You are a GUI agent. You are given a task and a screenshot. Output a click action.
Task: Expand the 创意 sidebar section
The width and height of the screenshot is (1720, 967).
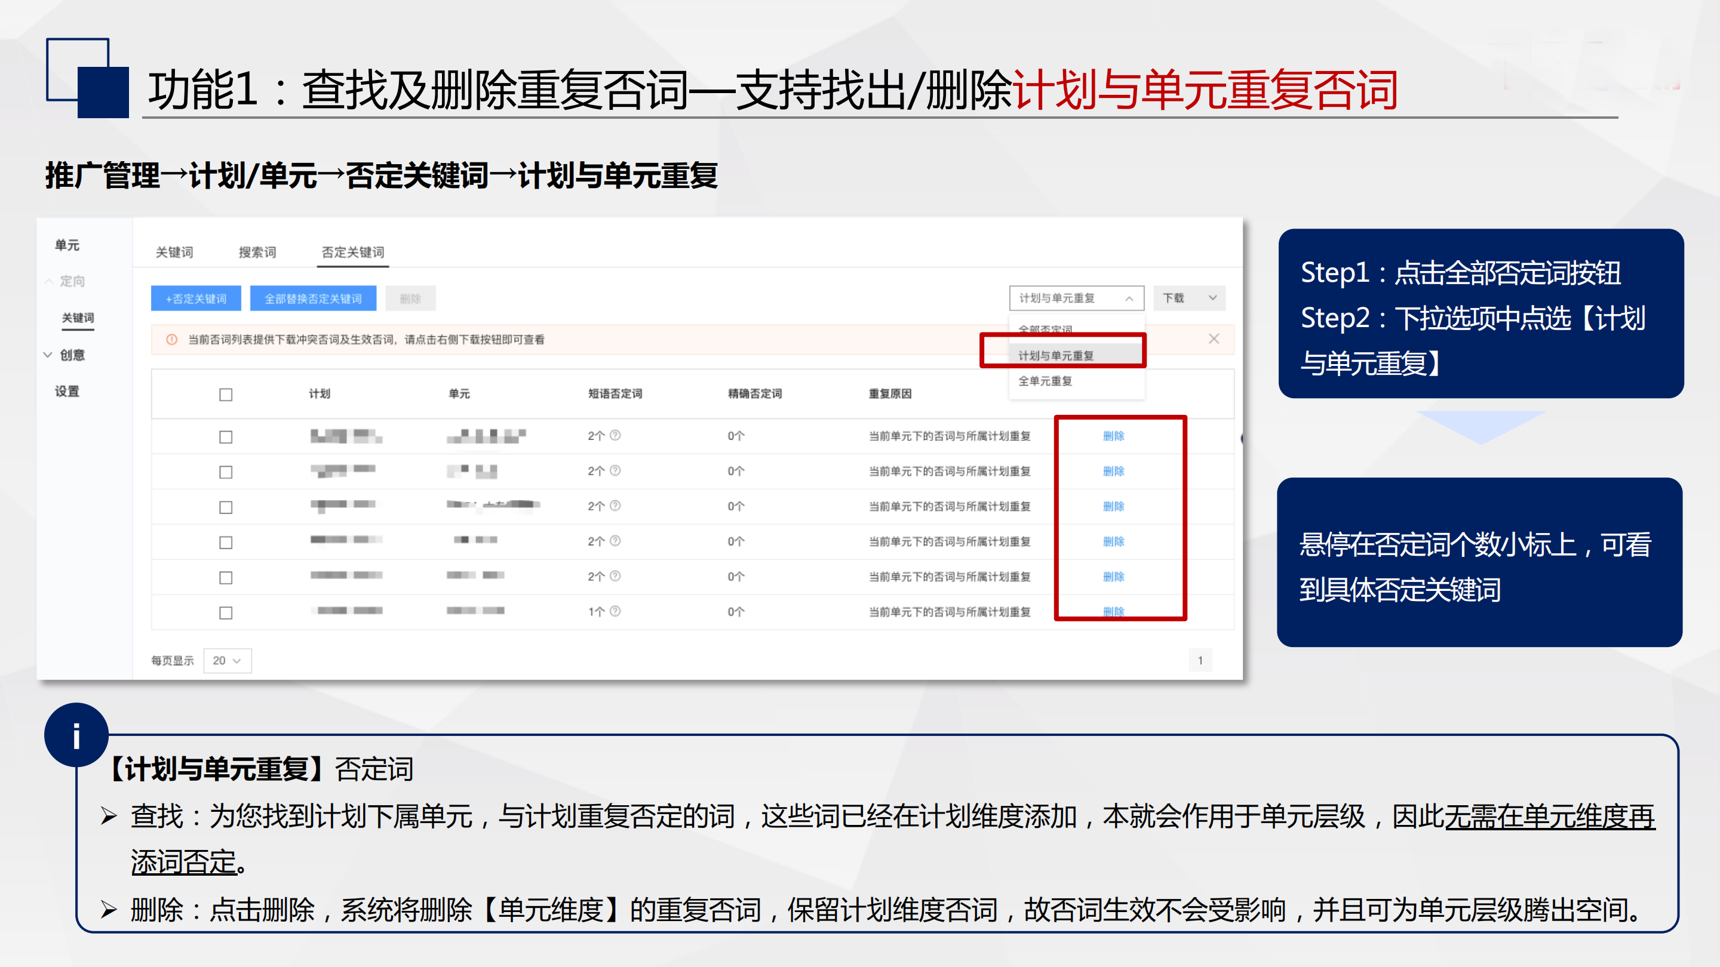tap(48, 355)
